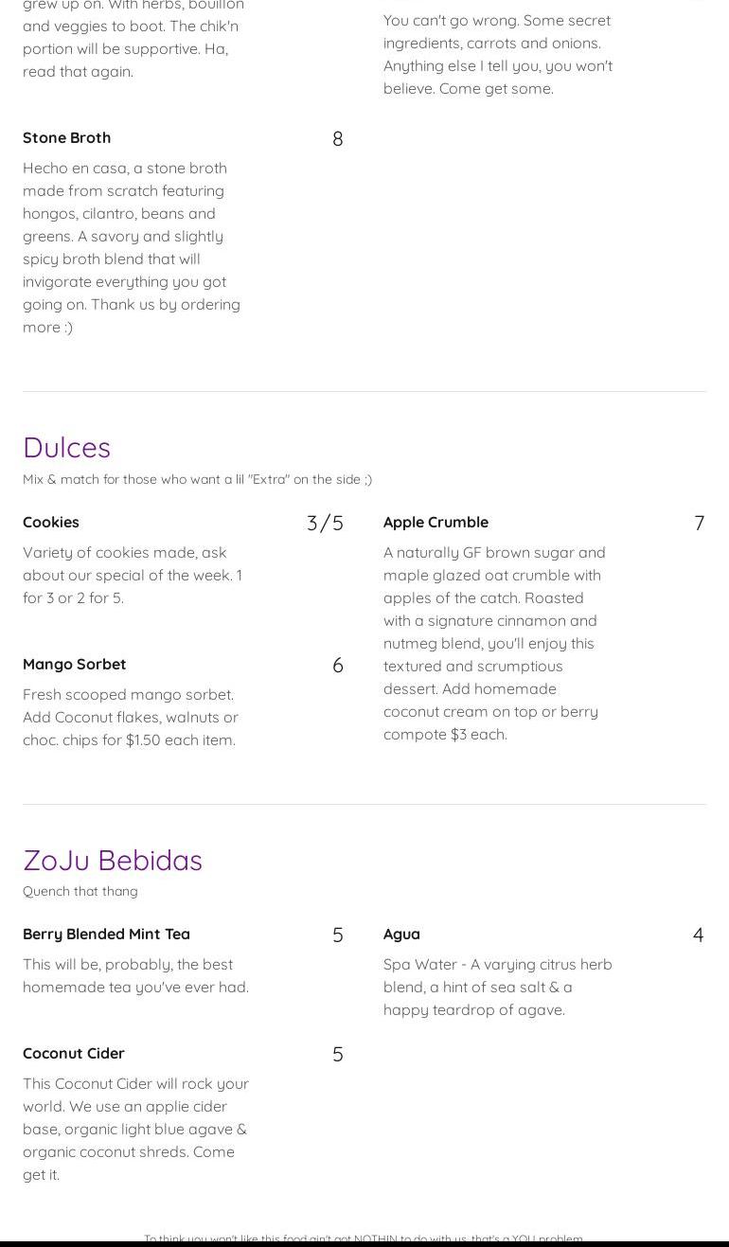Click the Cookies 3/5 price

[x=325, y=524]
